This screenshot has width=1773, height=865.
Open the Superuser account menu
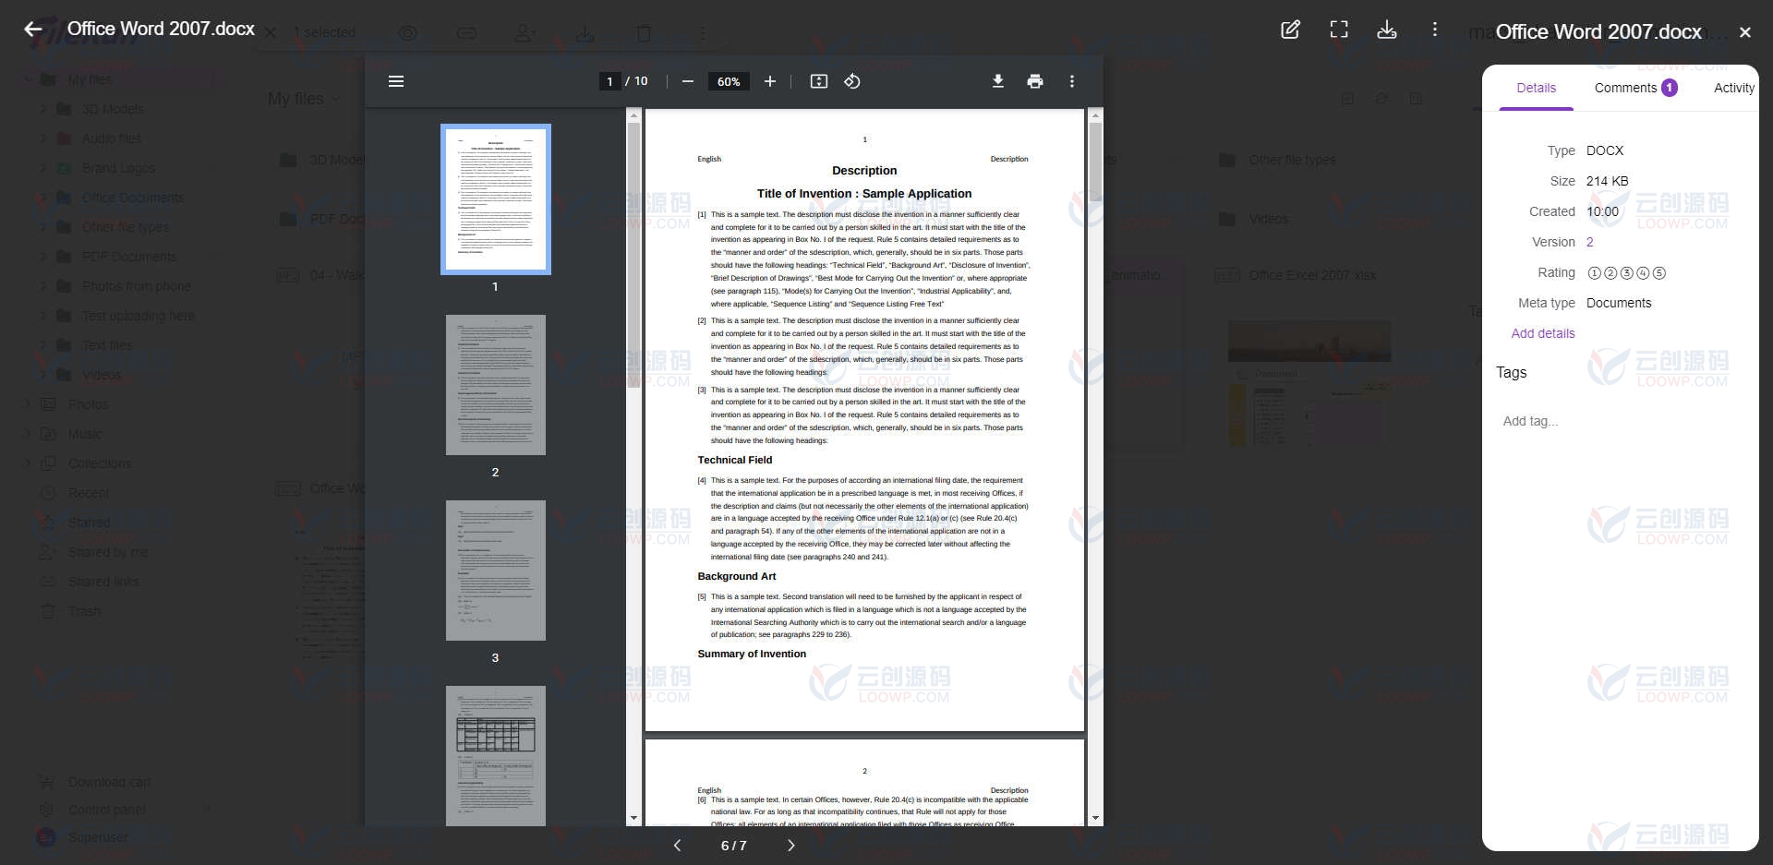[x=98, y=837]
